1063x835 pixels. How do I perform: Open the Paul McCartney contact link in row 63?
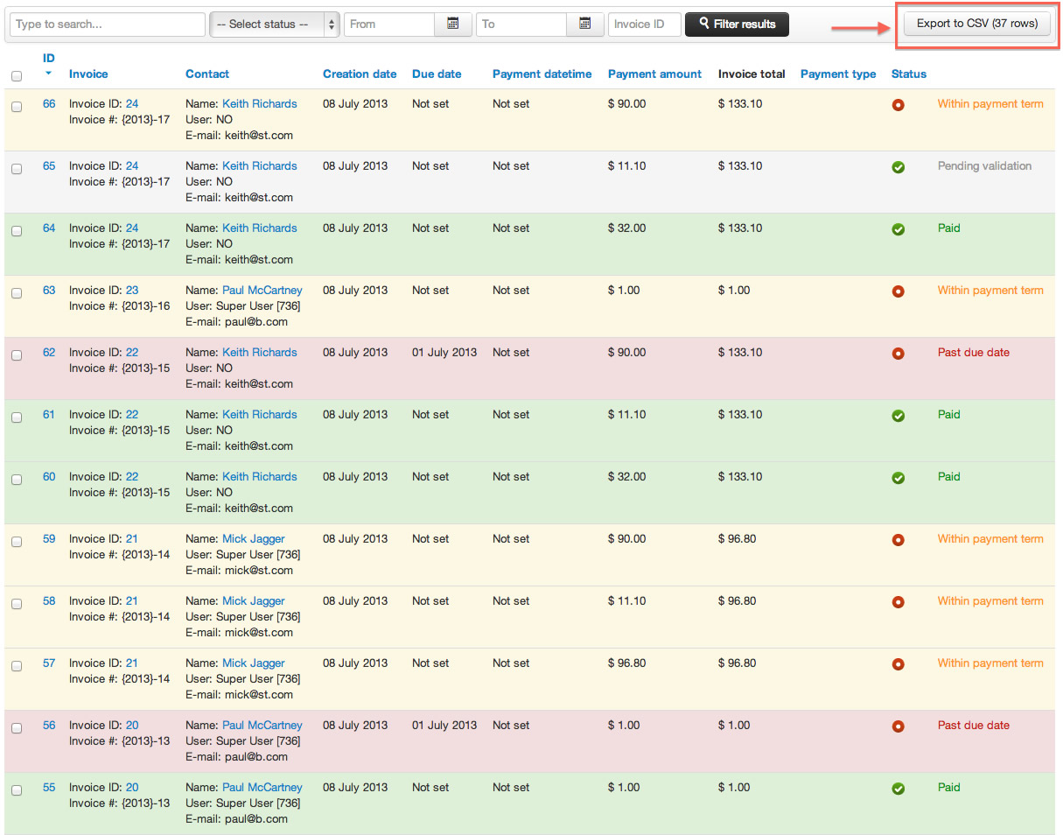(x=262, y=291)
